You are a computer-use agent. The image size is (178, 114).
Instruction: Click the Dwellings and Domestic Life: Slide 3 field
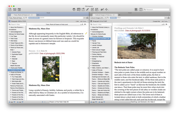[x=148, y=102]
